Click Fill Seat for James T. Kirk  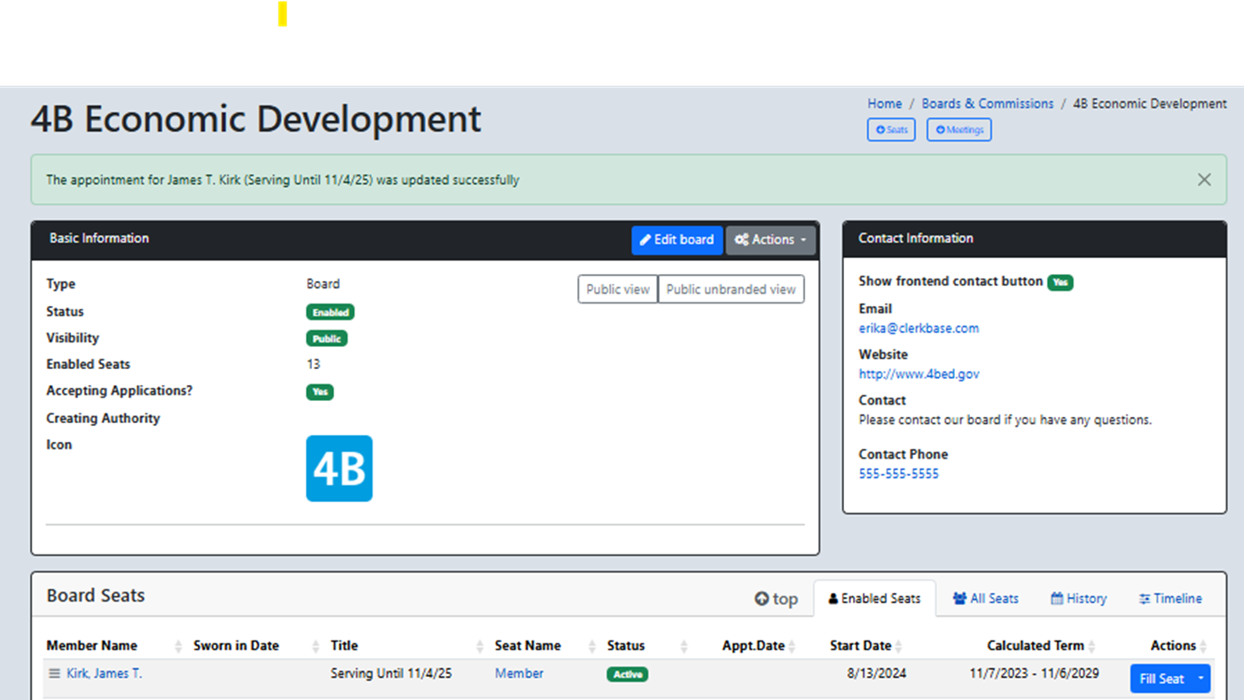tap(1162, 679)
